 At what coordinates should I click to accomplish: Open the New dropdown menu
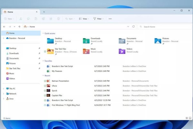pos(9,19)
